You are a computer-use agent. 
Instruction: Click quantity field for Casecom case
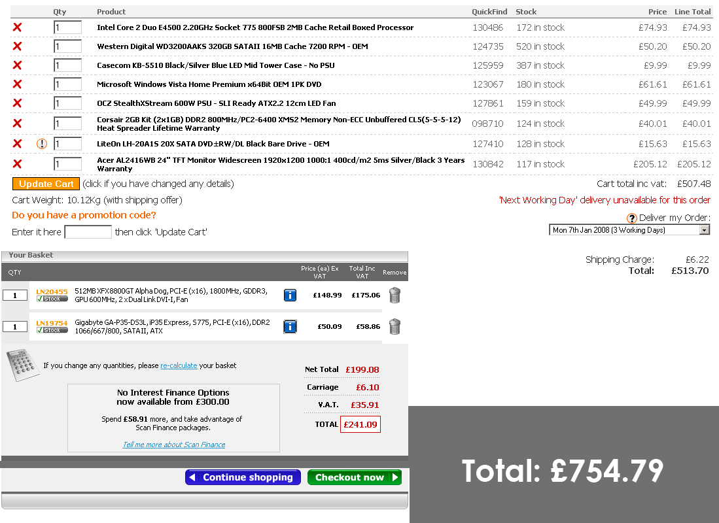pyautogui.click(x=68, y=65)
